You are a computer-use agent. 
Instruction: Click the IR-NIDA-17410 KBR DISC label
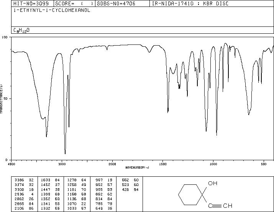tap(190, 3)
